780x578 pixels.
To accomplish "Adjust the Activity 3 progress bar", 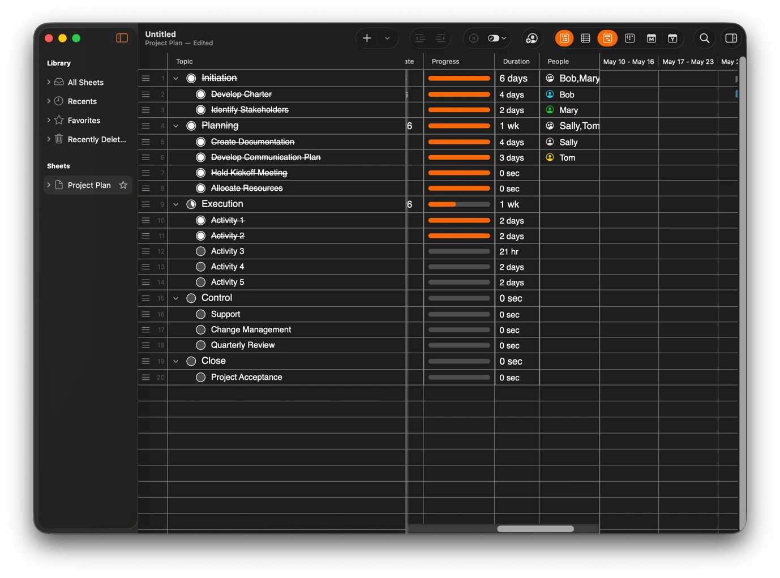I will click(x=459, y=251).
